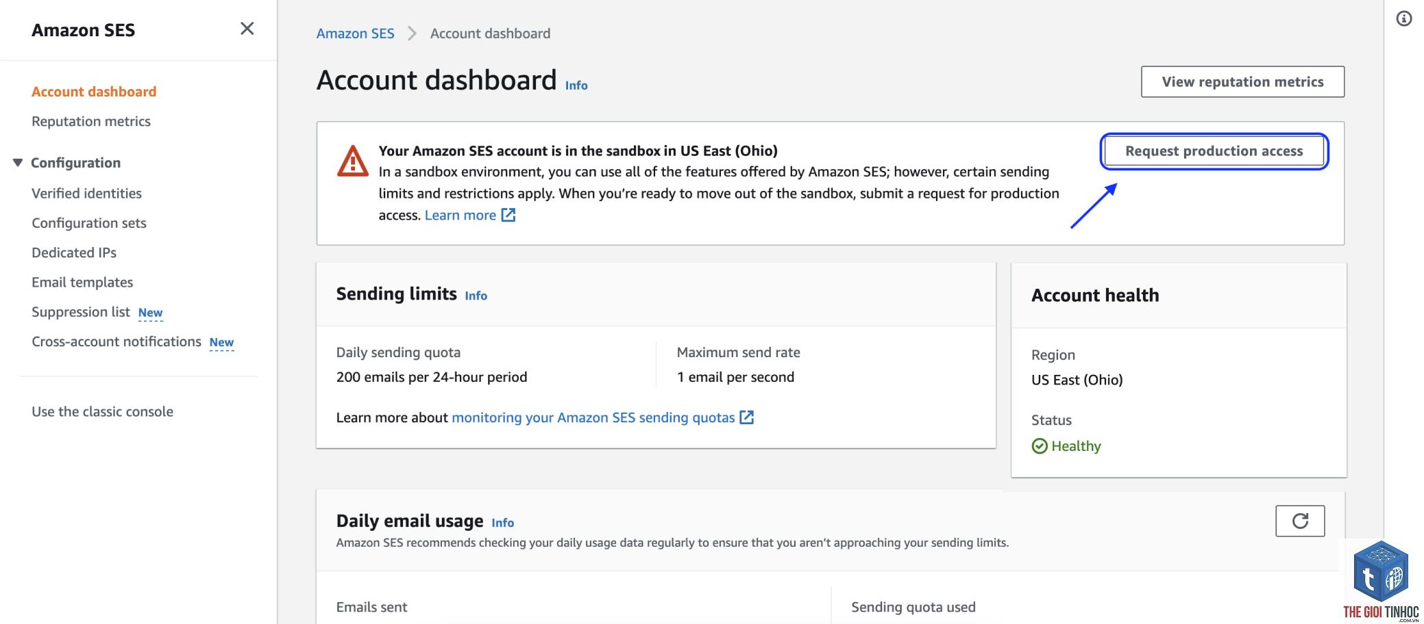The height and width of the screenshot is (624, 1424).
Task: Click View reputation metrics button
Action: click(x=1242, y=82)
